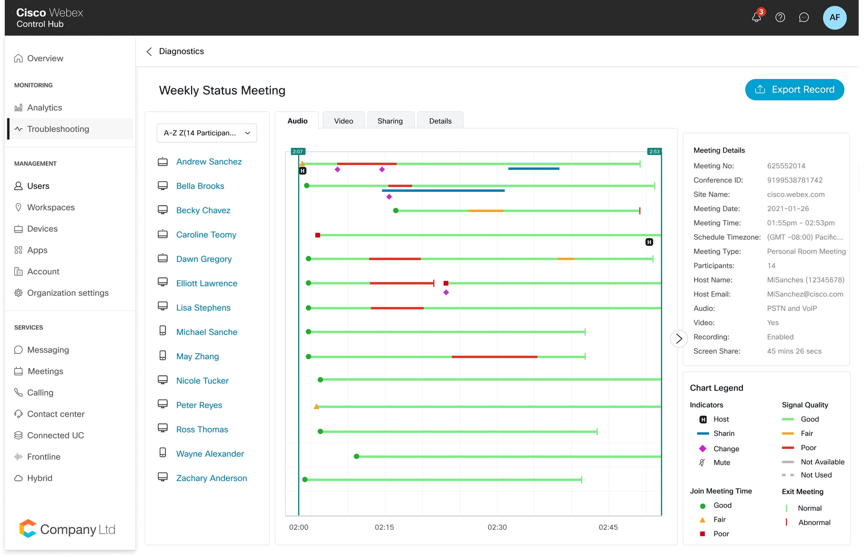Screen dimensions: 864x557
Task: Open participant Caroline Teomy
Action: (206, 235)
